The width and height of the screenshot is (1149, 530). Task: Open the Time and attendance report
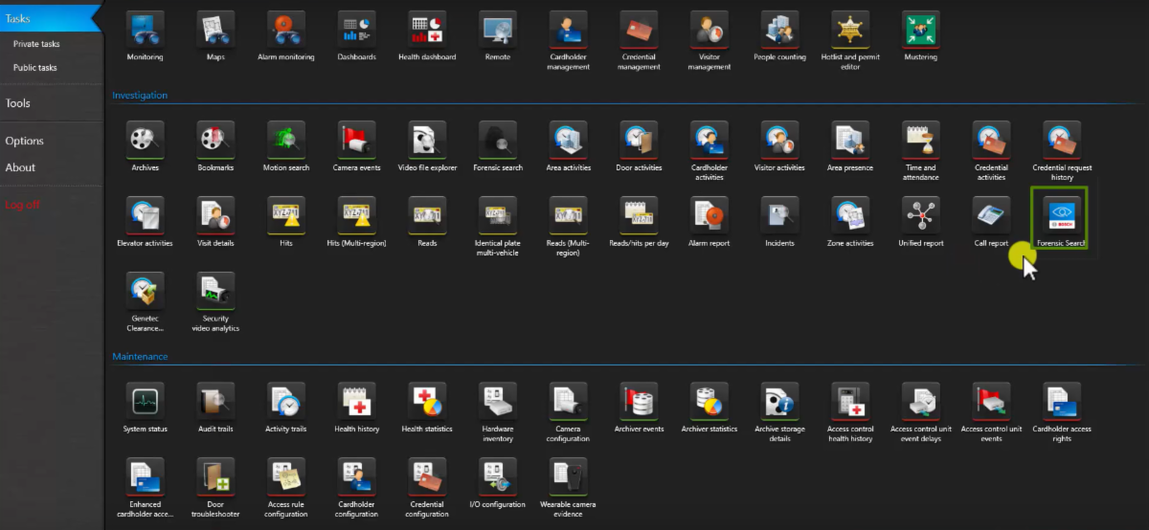pyautogui.click(x=920, y=141)
